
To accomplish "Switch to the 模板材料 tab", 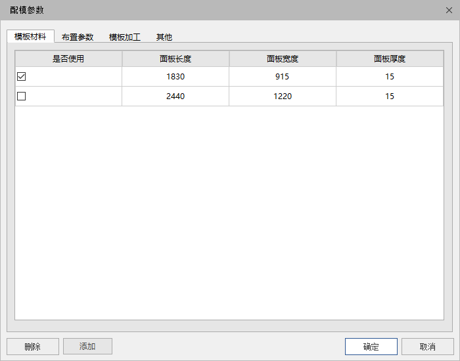I will tap(30, 37).
